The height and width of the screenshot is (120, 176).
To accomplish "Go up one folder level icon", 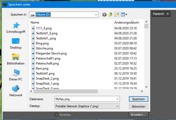I will [111, 15].
